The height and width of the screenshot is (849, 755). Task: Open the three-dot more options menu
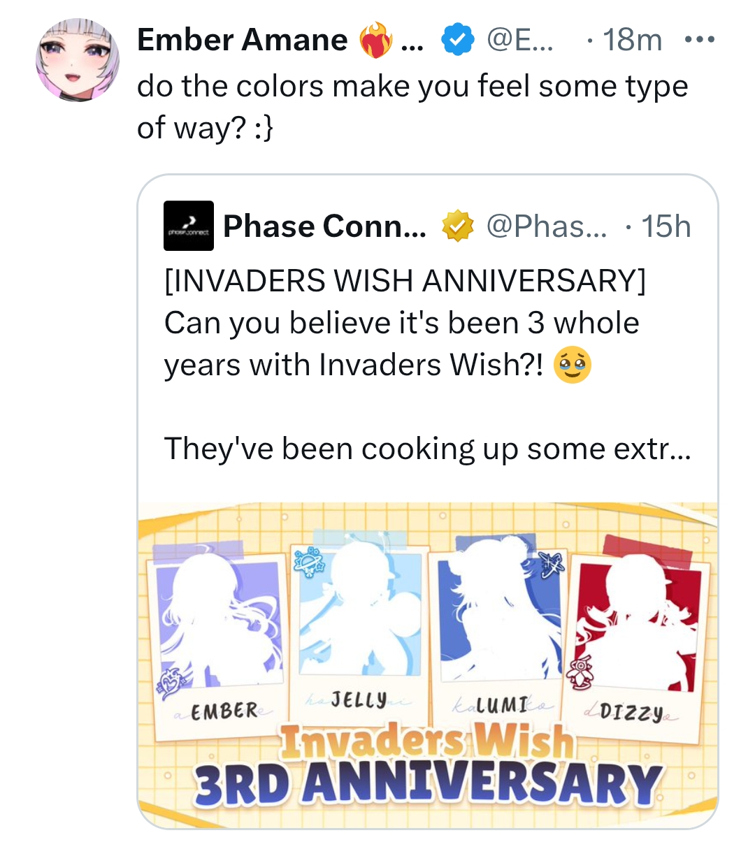click(700, 40)
